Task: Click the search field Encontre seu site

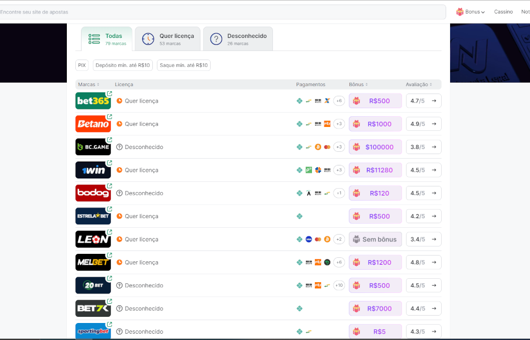Action: [x=222, y=12]
